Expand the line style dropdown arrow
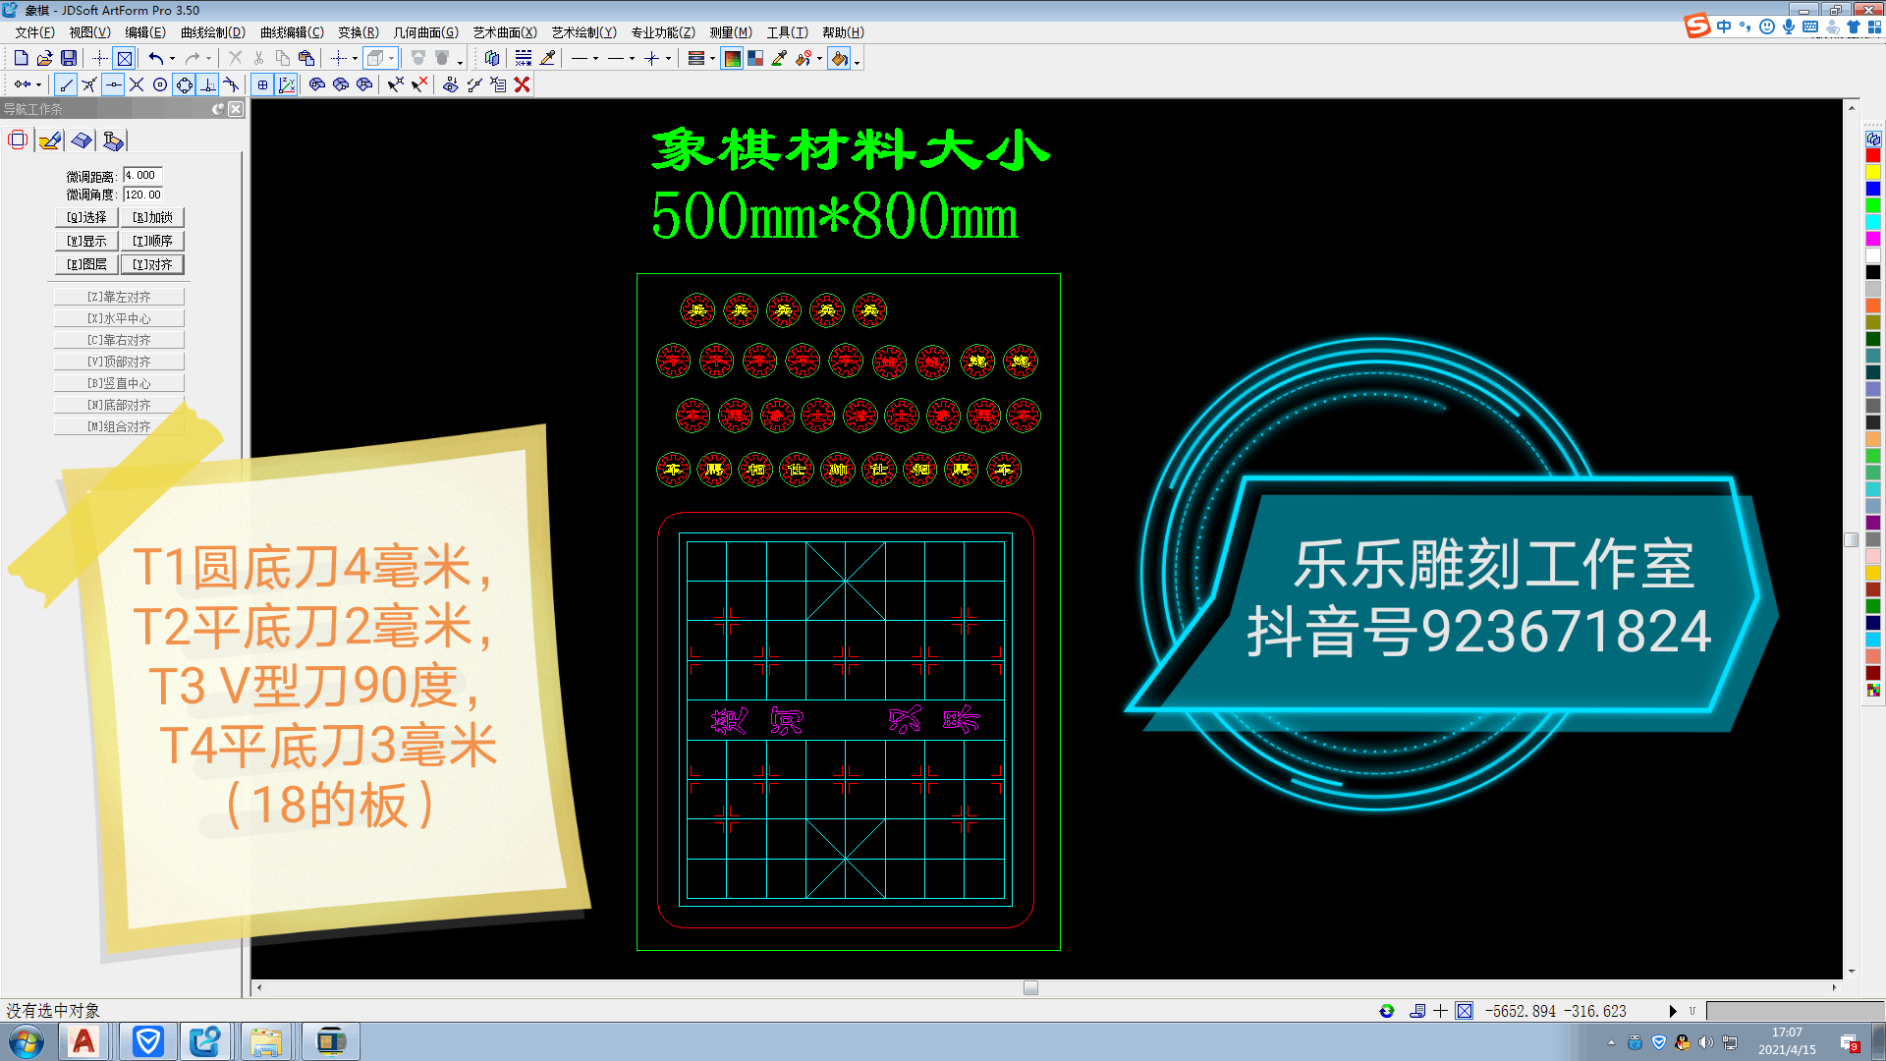This screenshot has height=1061, width=1886. [595, 59]
